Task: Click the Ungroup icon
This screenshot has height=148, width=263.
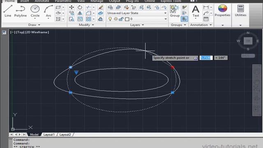Action: click(x=184, y=7)
